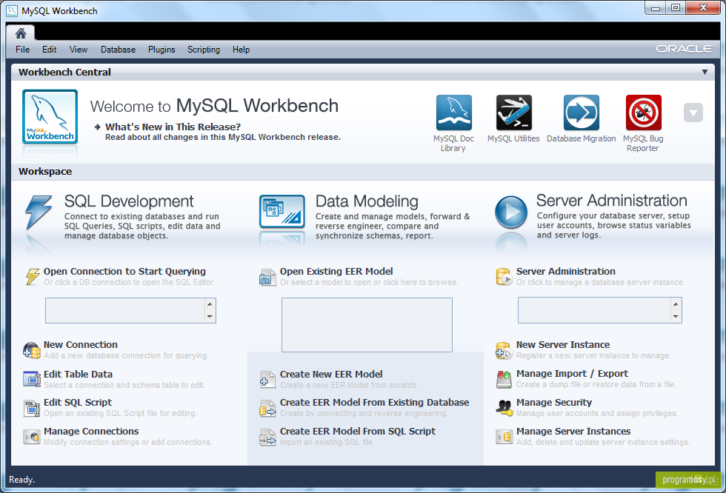Open the View menu
Image resolution: width=726 pixels, height=493 pixels.
[x=79, y=50]
